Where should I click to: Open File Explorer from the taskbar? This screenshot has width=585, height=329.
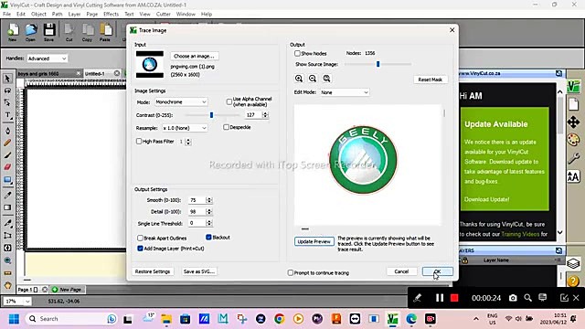(166, 319)
